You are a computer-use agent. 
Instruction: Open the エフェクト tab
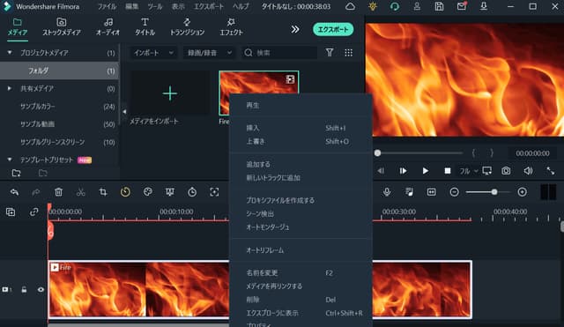coord(231,27)
